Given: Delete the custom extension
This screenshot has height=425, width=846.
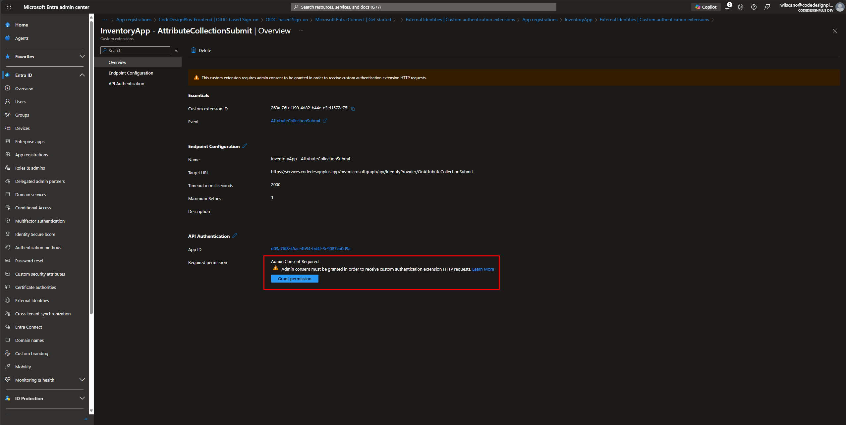Looking at the screenshot, I should [201, 50].
